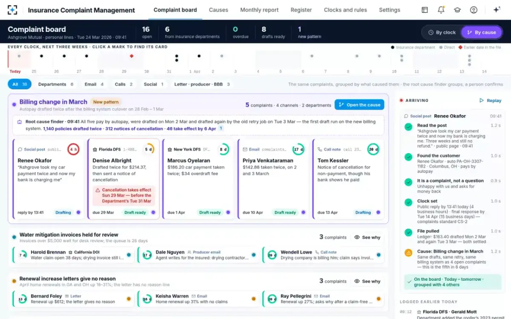Switch board view to By clock
This screenshot has width=511, height=319.
tap(441, 32)
